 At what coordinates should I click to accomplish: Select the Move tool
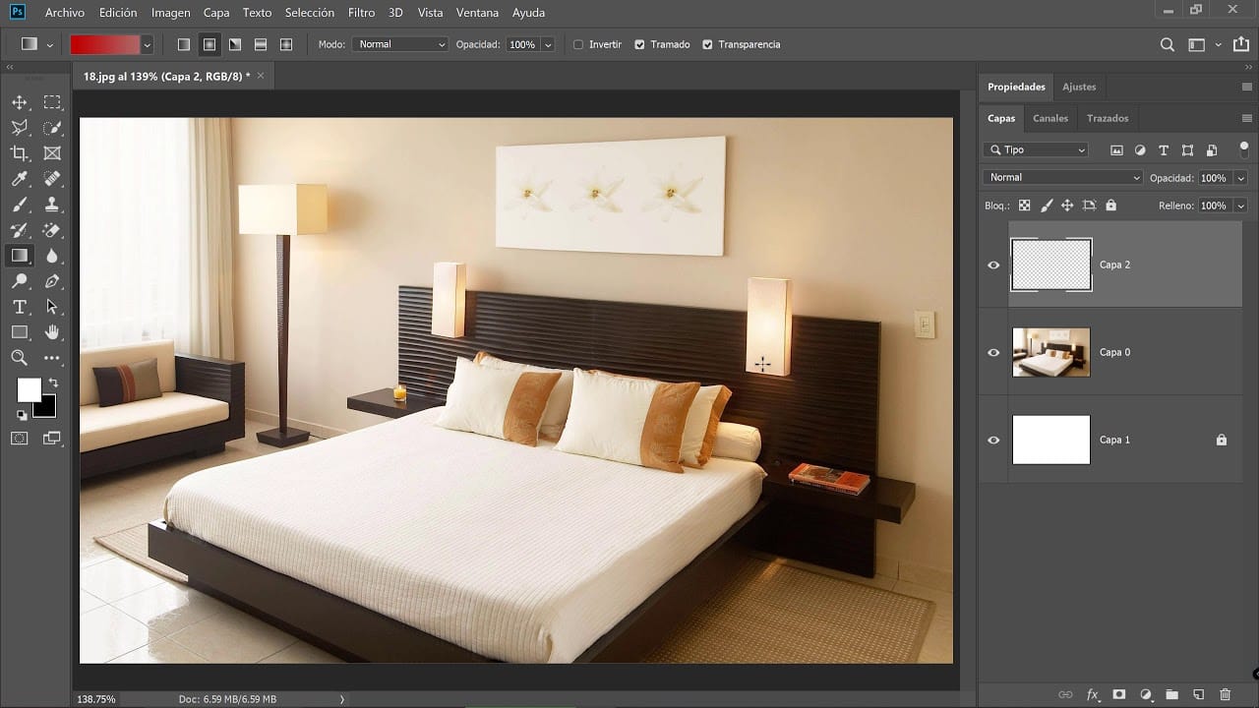click(20, 102)
